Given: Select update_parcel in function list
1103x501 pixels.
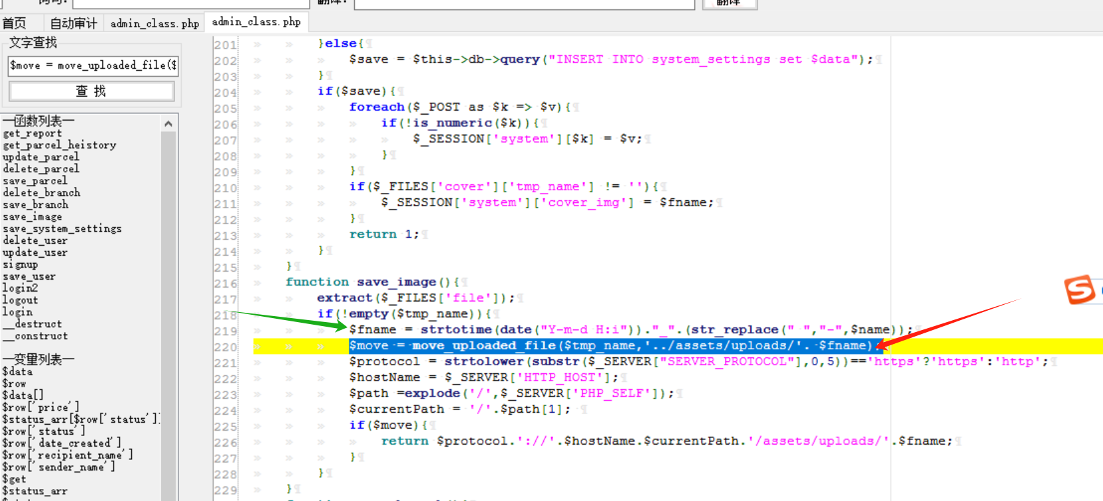Looking at the screenshot, I should 40,157.
